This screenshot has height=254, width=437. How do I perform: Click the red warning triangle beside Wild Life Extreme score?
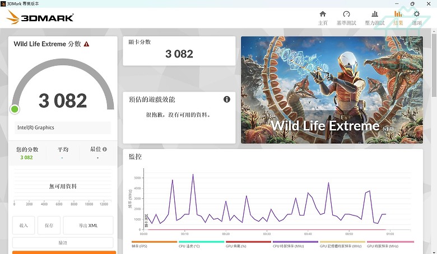pos(86,44)
